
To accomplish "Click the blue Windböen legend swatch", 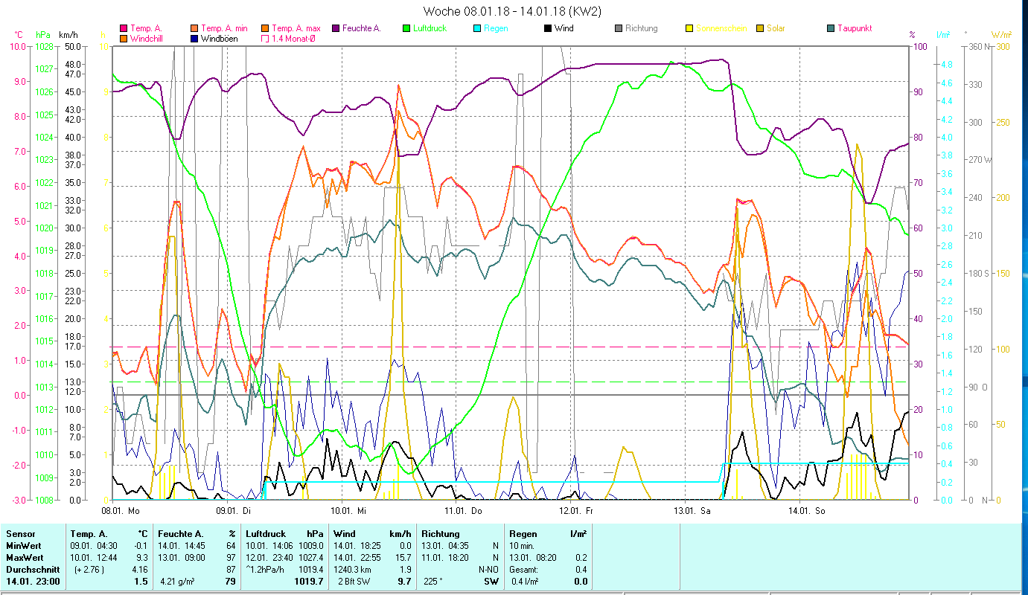I will point(194,38).
